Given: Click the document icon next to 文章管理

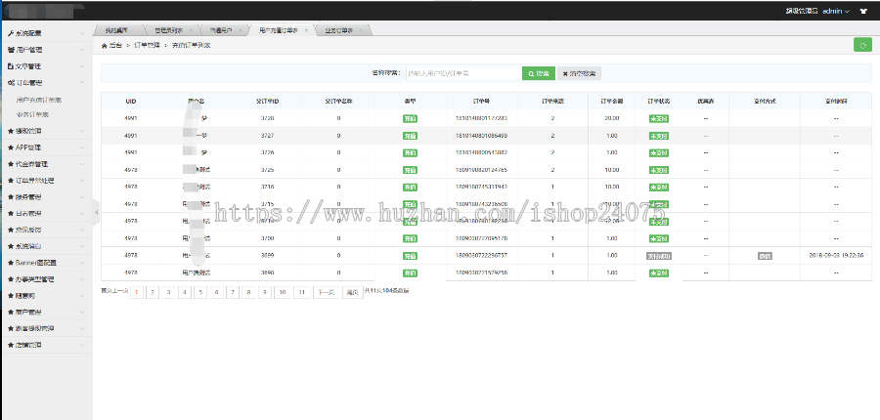Looking at the screenshot, I should pos(11,66).
